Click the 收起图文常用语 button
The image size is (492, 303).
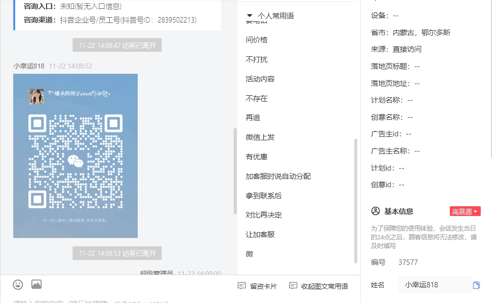tap(319, 286)
